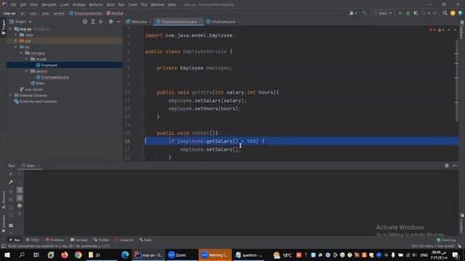This screenshot has width=465, height=261.
Task: Open the Project view selector dropdown
Action: pyautogui.click(x=21, y=22)
